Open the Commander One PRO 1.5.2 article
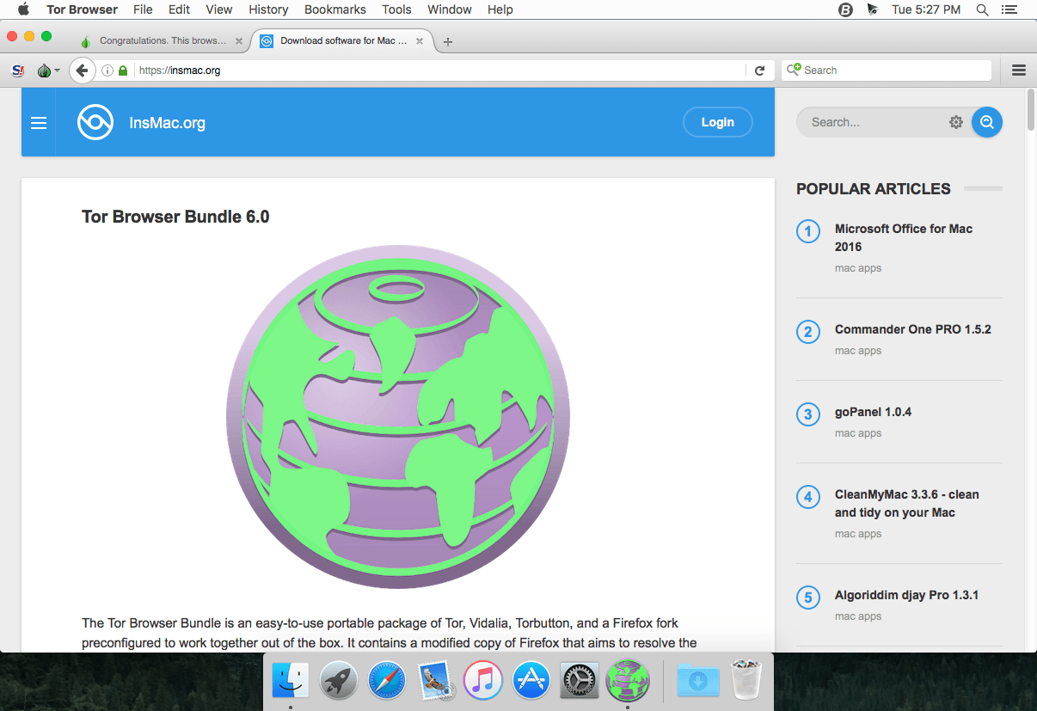The image size is (1037, 711). pyautogui.click(x=913, y=329)
